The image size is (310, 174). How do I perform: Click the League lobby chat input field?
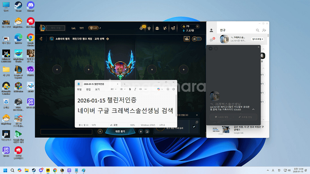(x=66, y=132)
